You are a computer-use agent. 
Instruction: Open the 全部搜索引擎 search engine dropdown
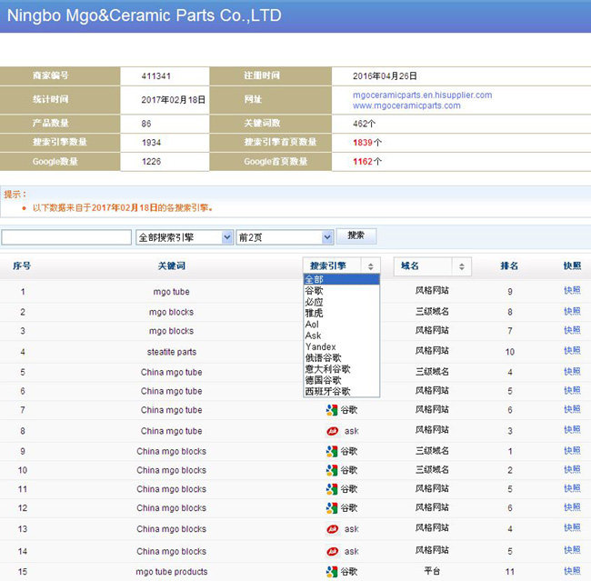pos(185,237)
